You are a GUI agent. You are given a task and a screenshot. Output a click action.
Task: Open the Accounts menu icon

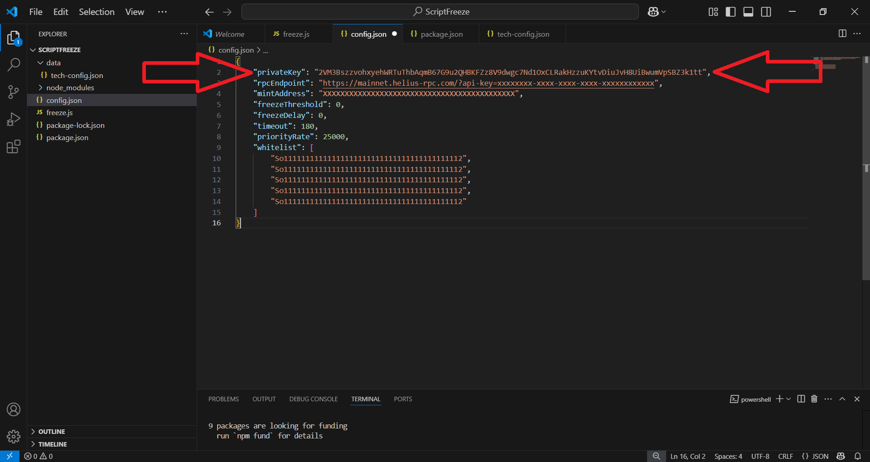14,409
